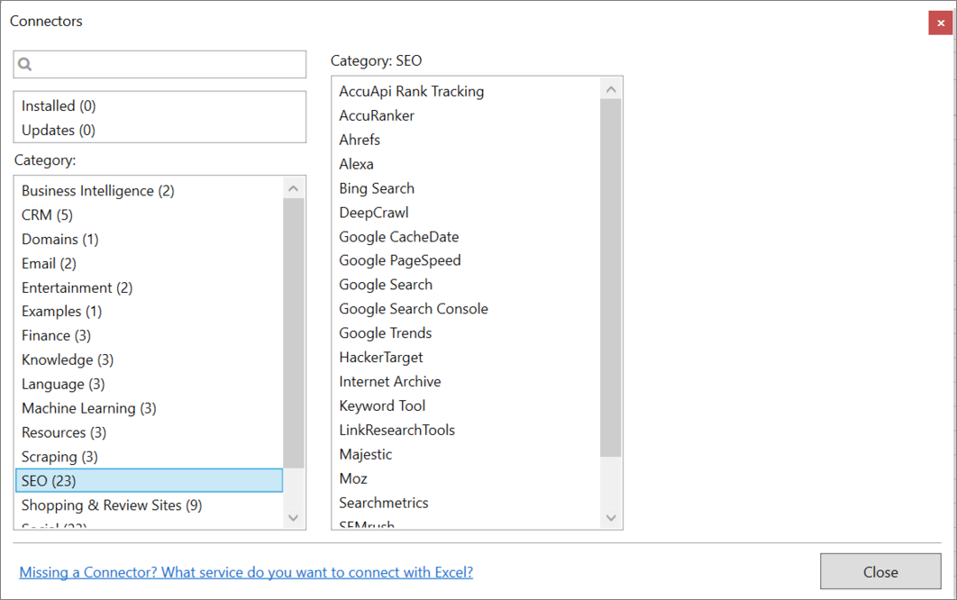
Task: Select the HackerTarget connector
Action: point(381,357)
